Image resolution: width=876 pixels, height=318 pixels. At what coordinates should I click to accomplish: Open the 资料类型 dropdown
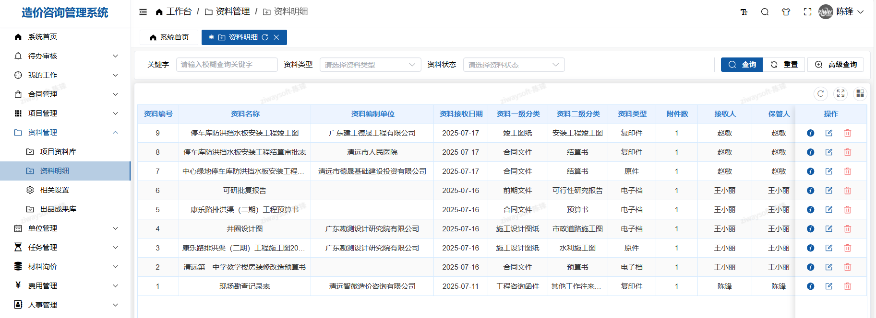[x=370, y=65]
